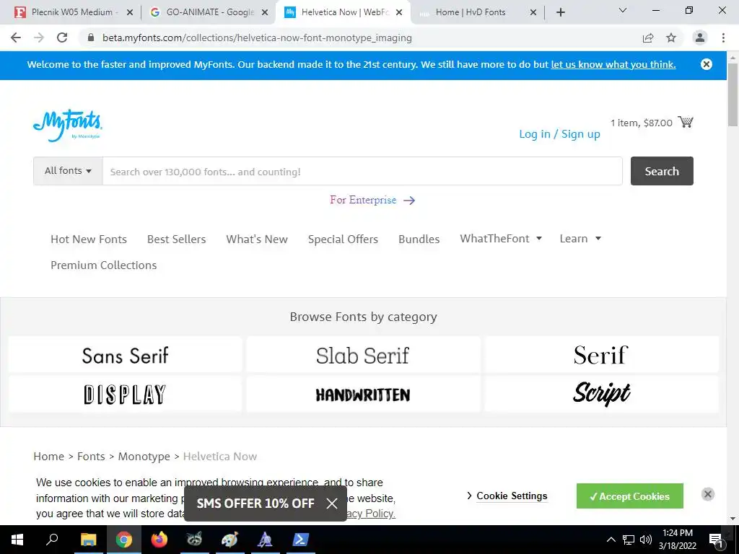Launch Firefox from taskbar
The height and width of the screenshot is (554, 739).
(x=159, y=540)
